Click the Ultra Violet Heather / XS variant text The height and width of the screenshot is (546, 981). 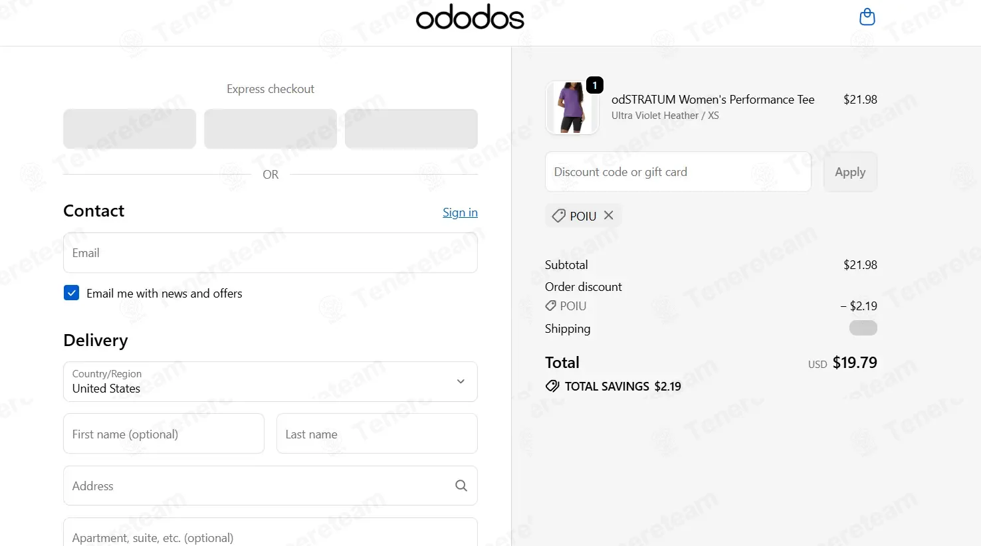point(665,116)
